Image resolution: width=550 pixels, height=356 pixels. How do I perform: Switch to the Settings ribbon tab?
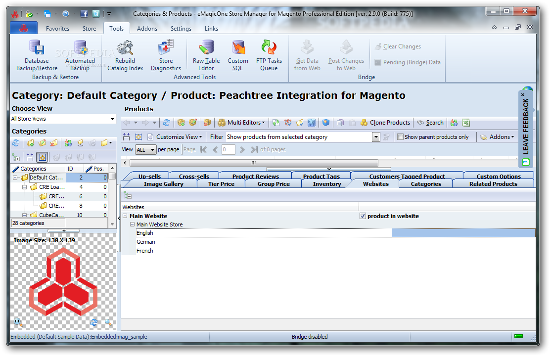pos(181,28)
